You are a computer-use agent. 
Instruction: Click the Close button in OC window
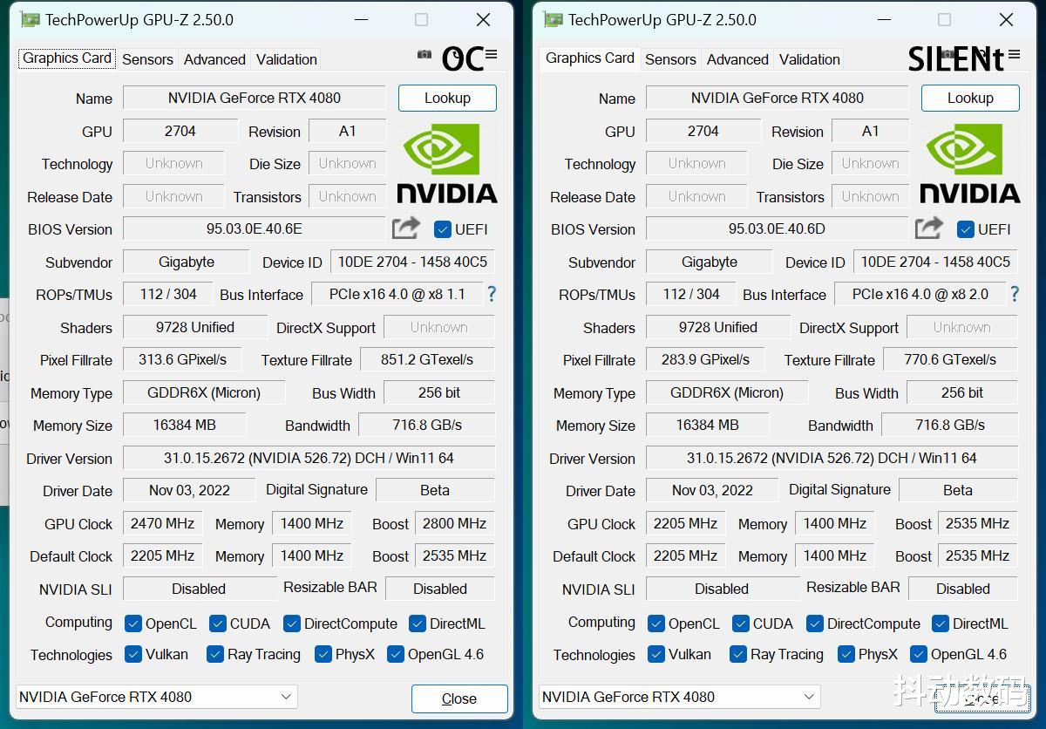tap(459, 698)
